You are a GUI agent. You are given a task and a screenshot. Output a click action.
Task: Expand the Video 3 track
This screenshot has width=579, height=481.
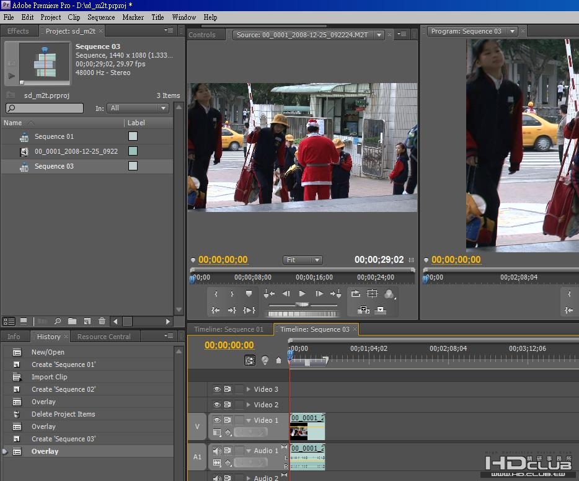tap(248, 389)
